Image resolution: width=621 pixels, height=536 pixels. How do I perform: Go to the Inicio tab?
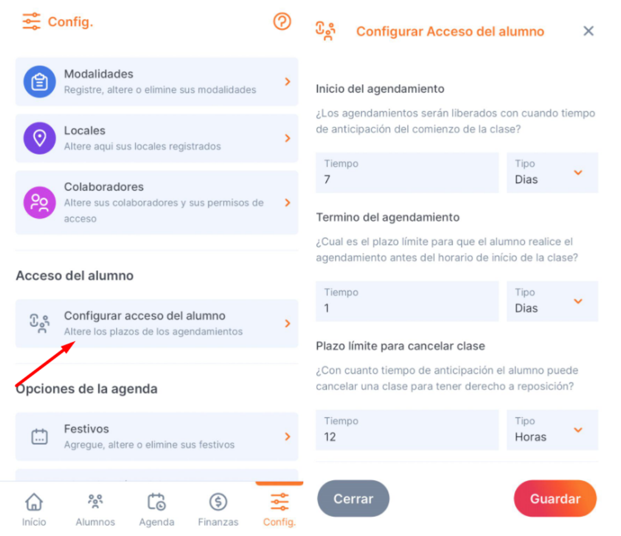click(x=34, y=510)
